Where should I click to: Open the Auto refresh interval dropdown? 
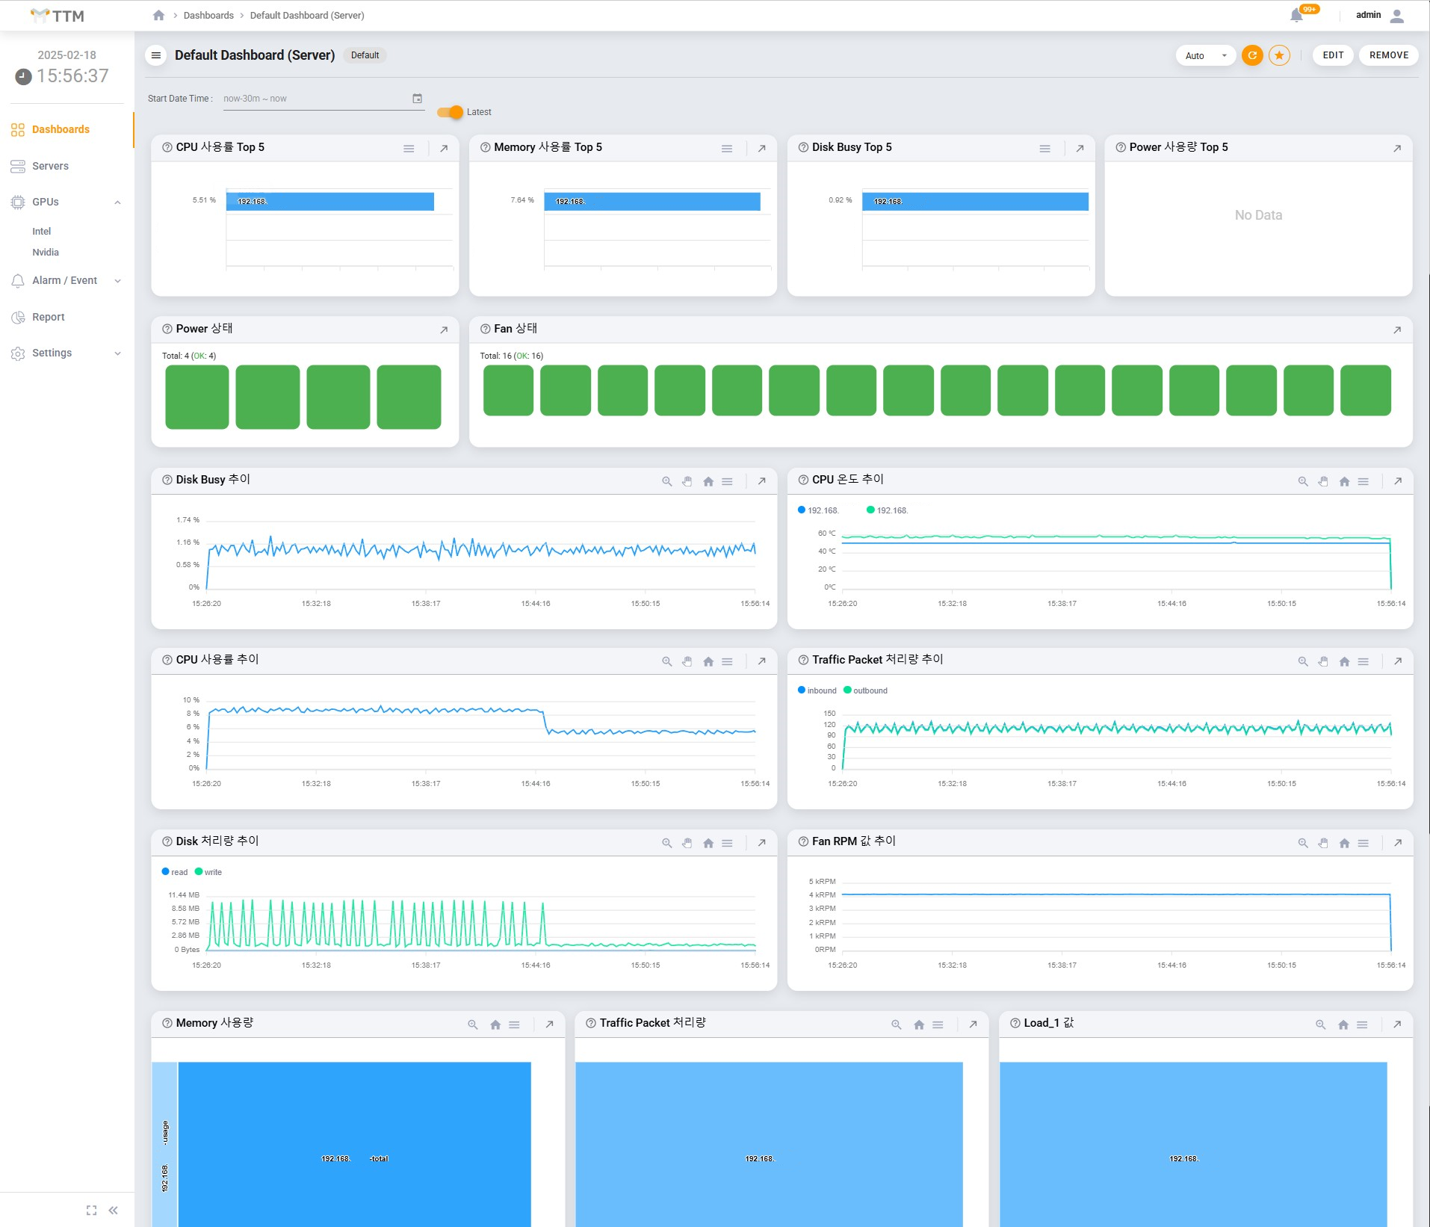pyautogui.click(x=1205, y=55)
